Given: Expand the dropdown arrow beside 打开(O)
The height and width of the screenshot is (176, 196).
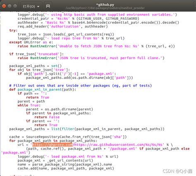Looking at the screenshot, I should coord(38,7).
